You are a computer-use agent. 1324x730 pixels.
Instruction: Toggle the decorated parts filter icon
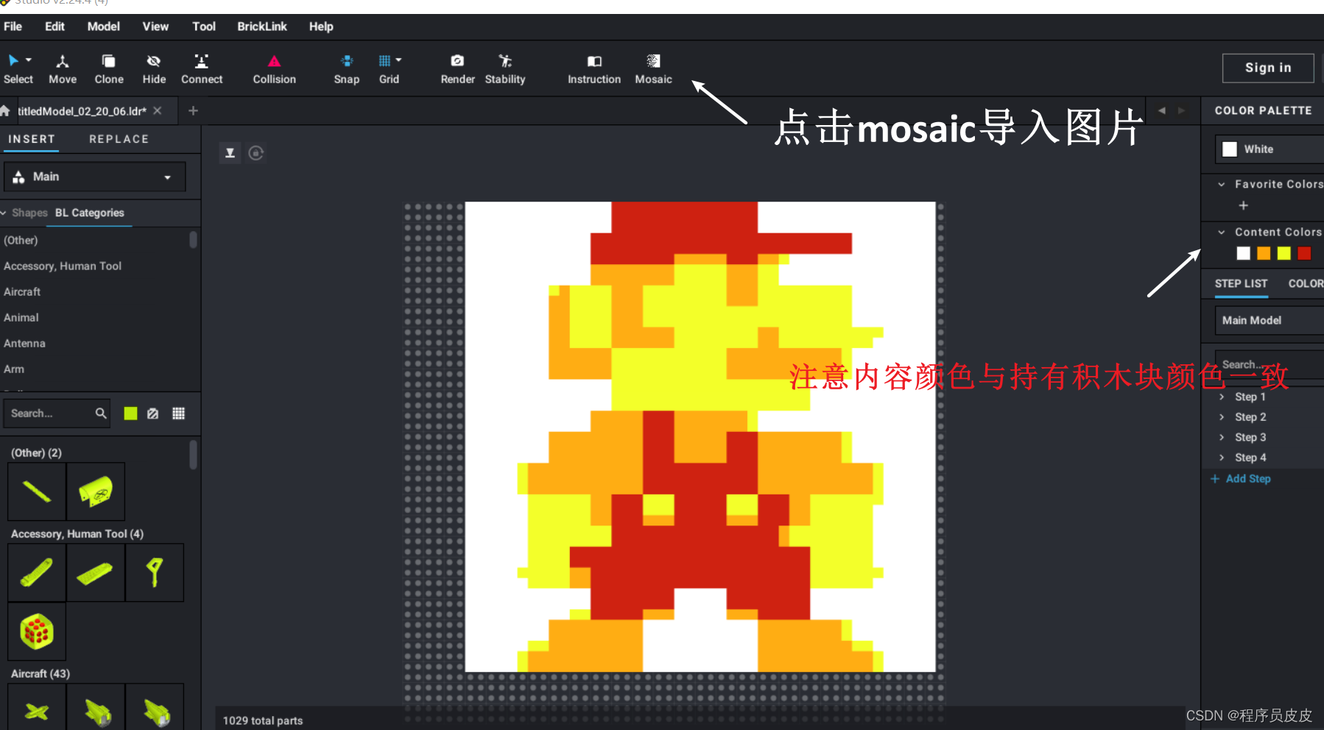(152, 414)
